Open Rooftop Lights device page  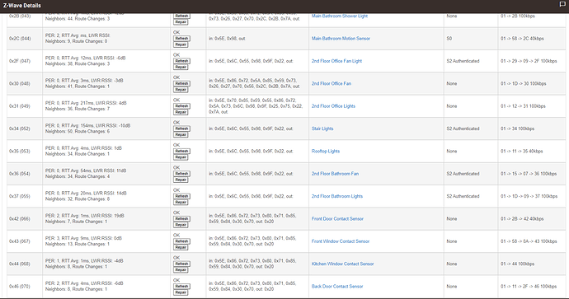click(x=326, y=151)
